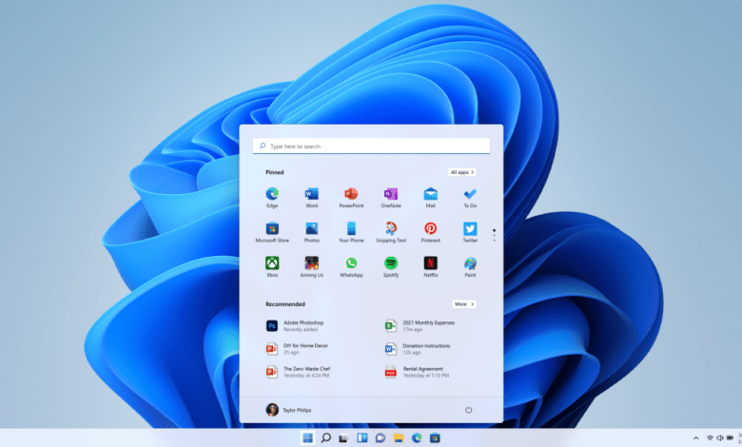Open the Chat icon on taskbar
The height and width of the screenshot is (447, 742).
(380, 438)
